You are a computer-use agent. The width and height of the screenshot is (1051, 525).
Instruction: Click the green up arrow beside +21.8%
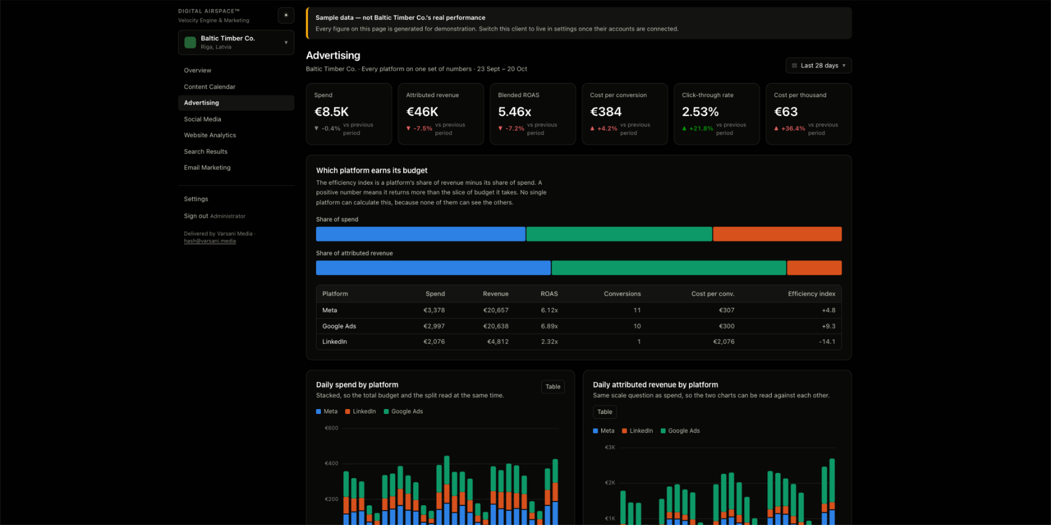[x=684, y=129]
